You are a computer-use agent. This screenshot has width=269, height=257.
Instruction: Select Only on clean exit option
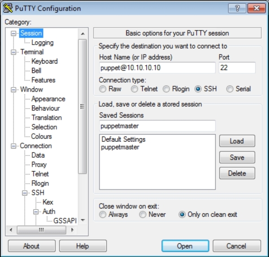pyautogui.click(x=182, y=215)
